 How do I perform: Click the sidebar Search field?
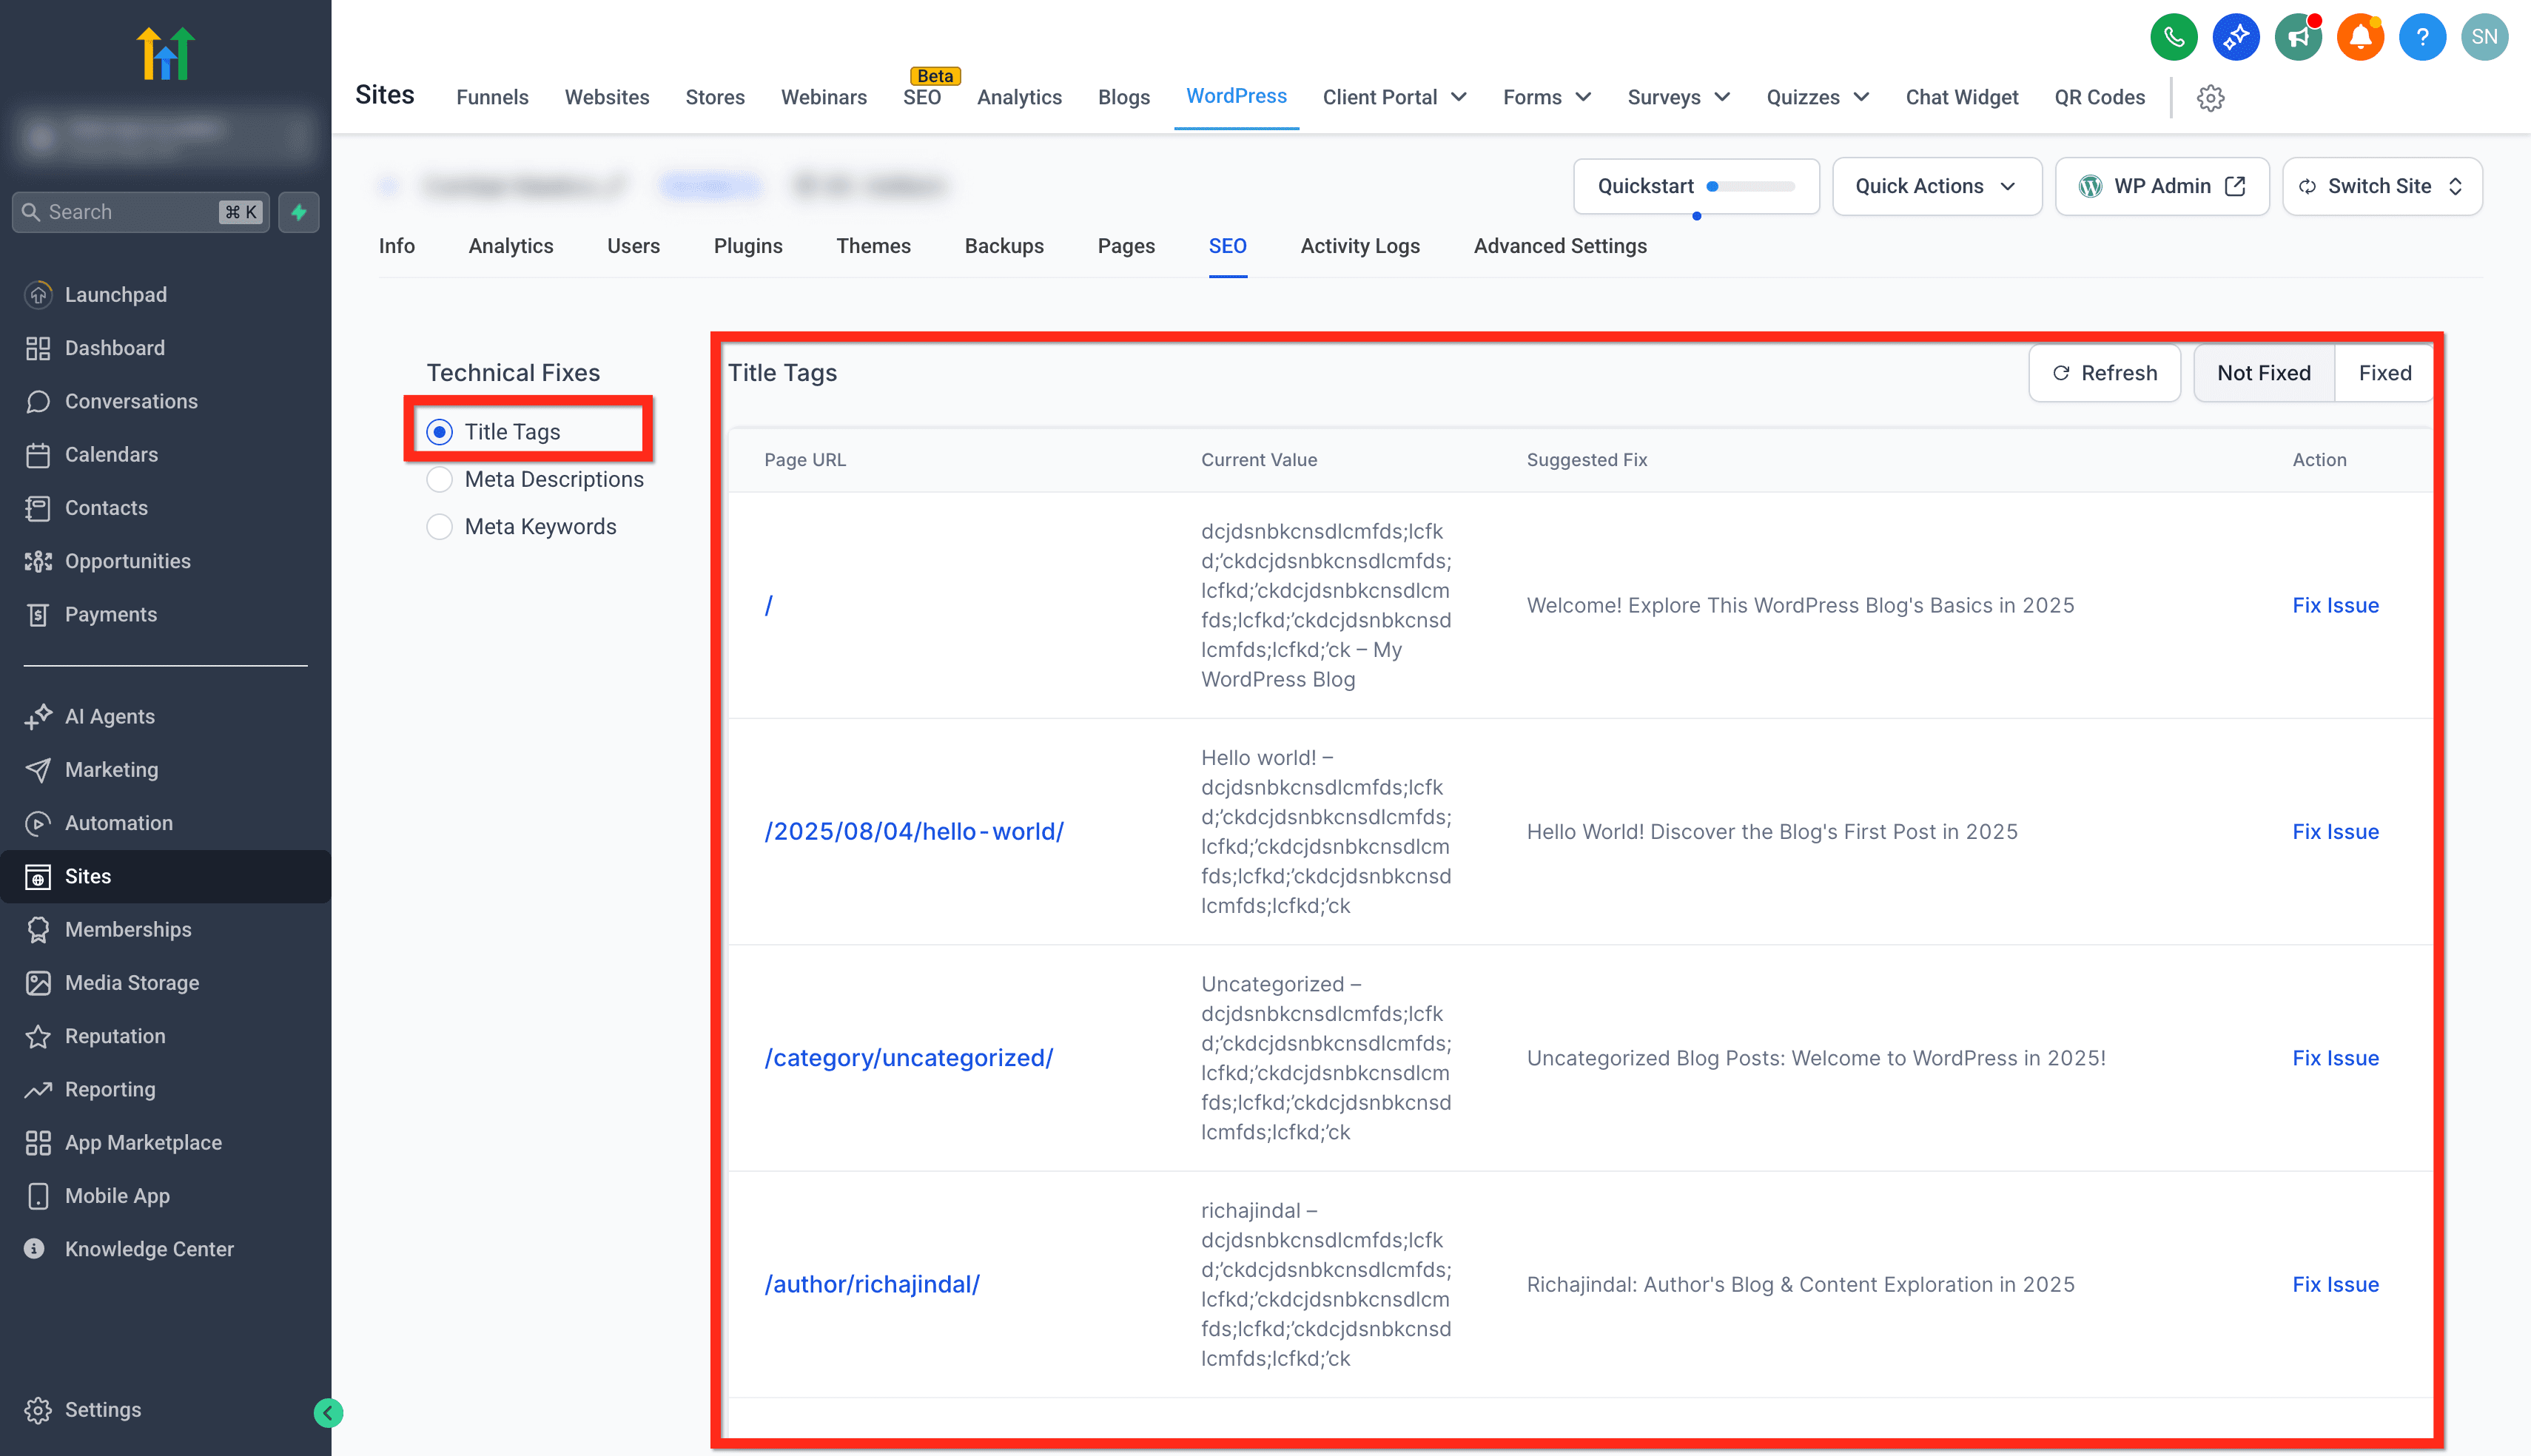click(140, 212)
